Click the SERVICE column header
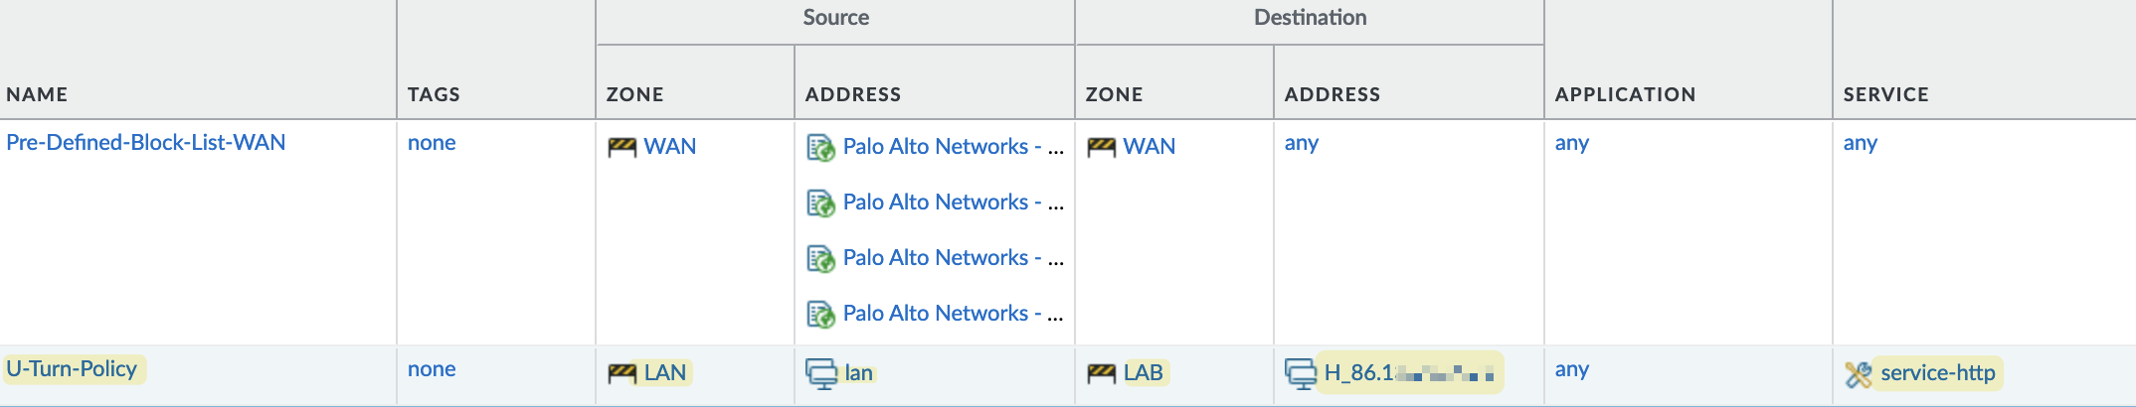This screenshot has height=407, width=2136. pyautogui.click(x=1885, y=94)
